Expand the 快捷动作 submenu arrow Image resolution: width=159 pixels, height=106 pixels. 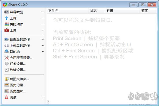pyautogui.click(x=43, y=24)
